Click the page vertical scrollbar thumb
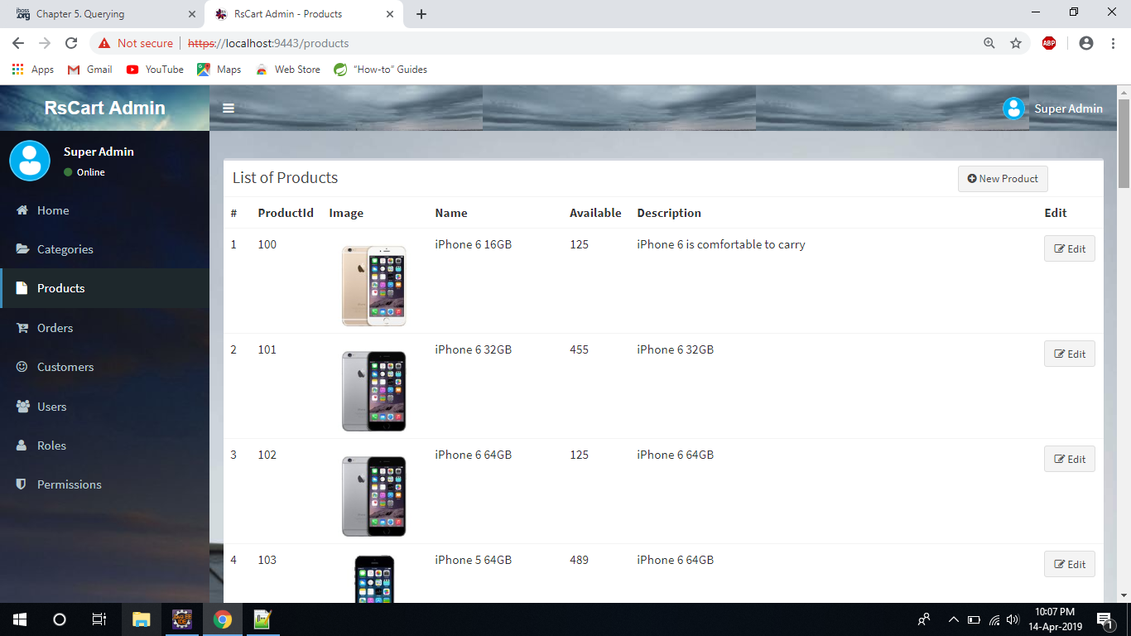This screenshot has width=1131, height=636. pyautogui.click(x=1124, y=142)
